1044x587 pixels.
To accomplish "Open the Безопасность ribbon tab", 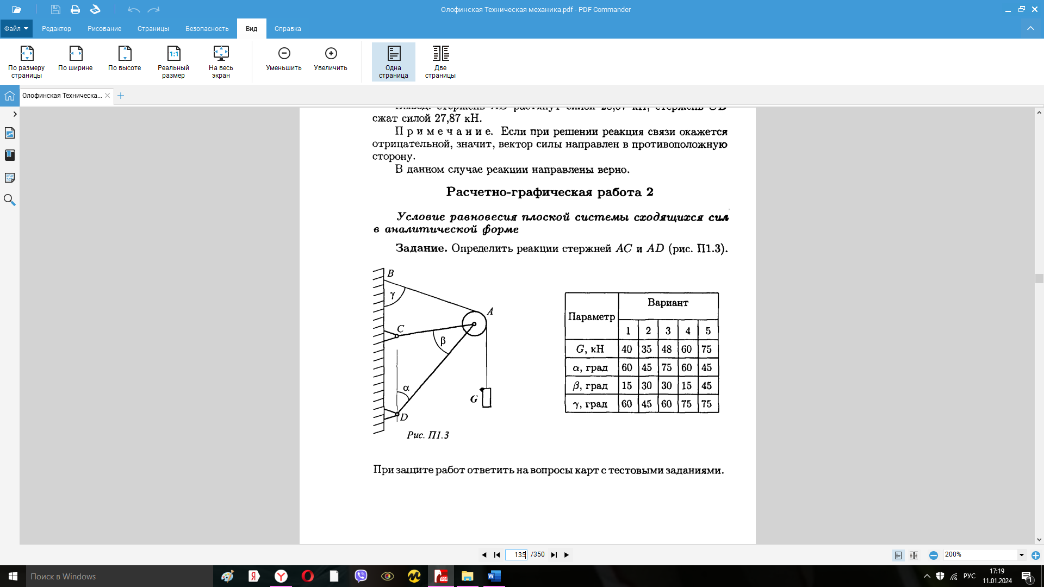I will [207, 29].
